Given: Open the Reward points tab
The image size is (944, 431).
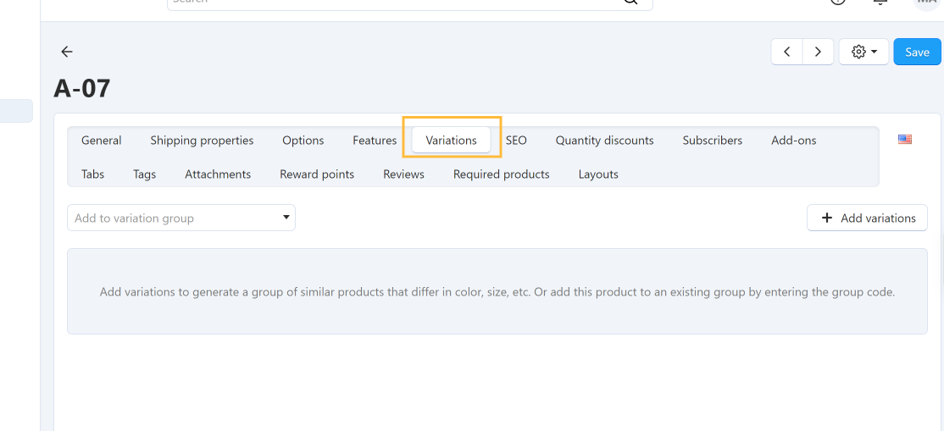Looking at the screenshot, I should click(x=317, y=174).
